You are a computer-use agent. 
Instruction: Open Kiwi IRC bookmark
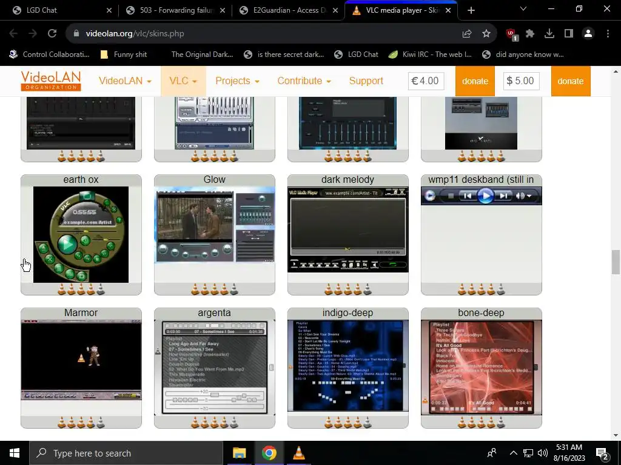pos(430,54)
